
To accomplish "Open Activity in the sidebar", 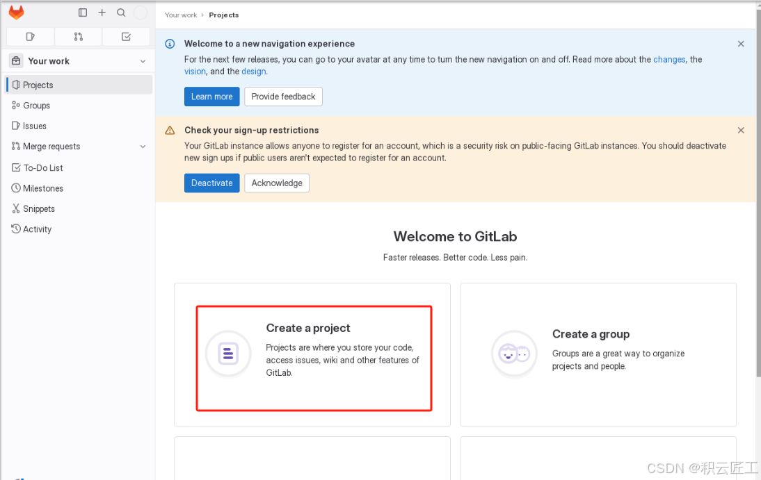I will point(79,229).
